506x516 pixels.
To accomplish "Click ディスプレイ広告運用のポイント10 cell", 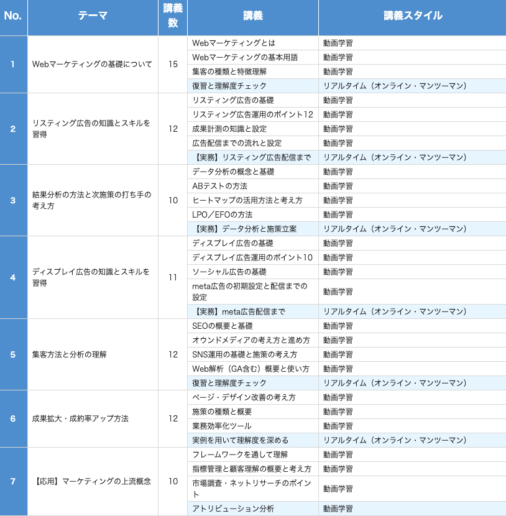I will point(252,257).
